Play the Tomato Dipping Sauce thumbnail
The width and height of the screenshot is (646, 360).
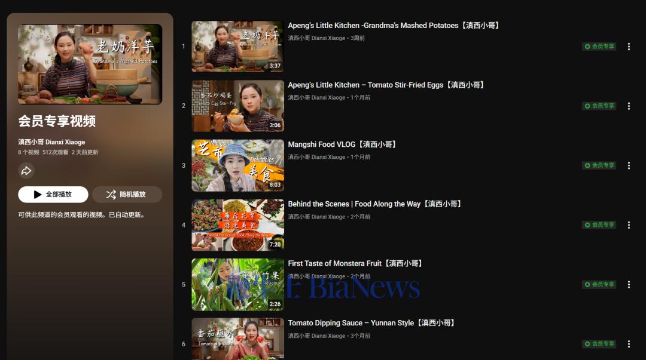click(x=237, y=339)
